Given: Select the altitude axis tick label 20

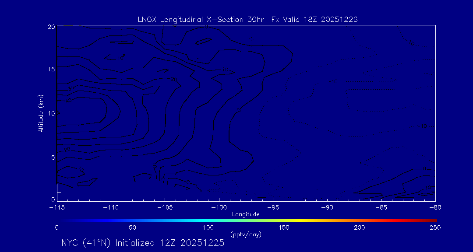Looking at the screenshot, I should 51,27.
